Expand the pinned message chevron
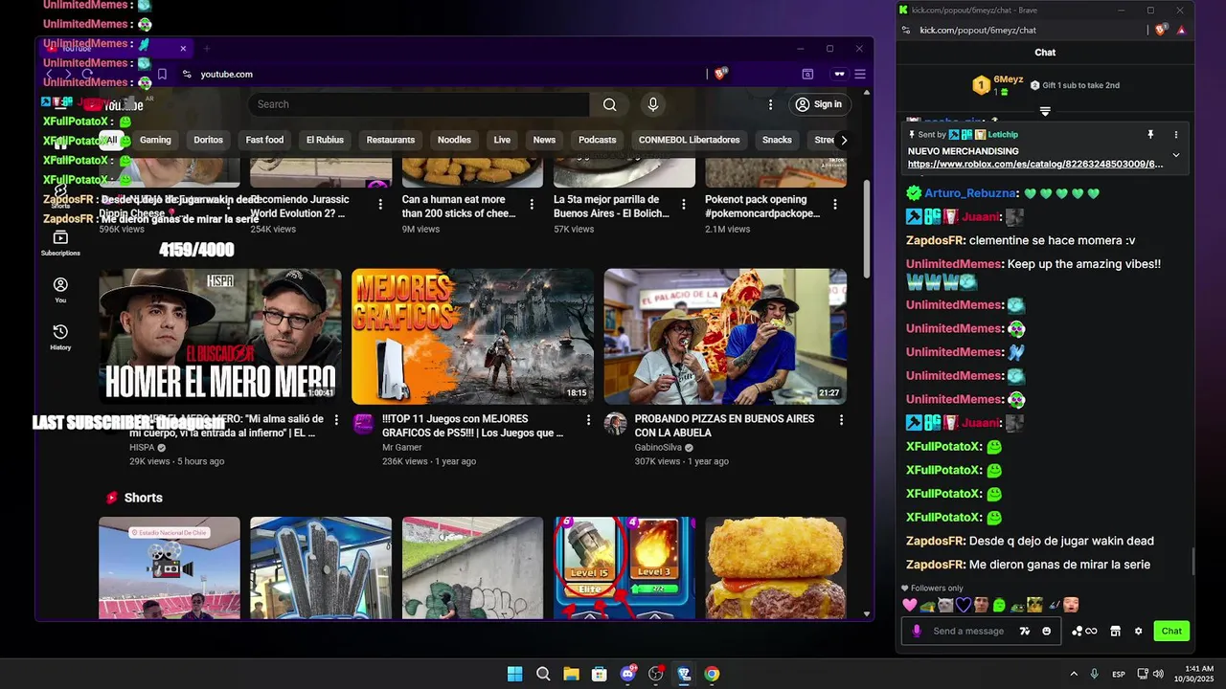This screenshot has height=689, width=1226. click(x=1176, y=155)
